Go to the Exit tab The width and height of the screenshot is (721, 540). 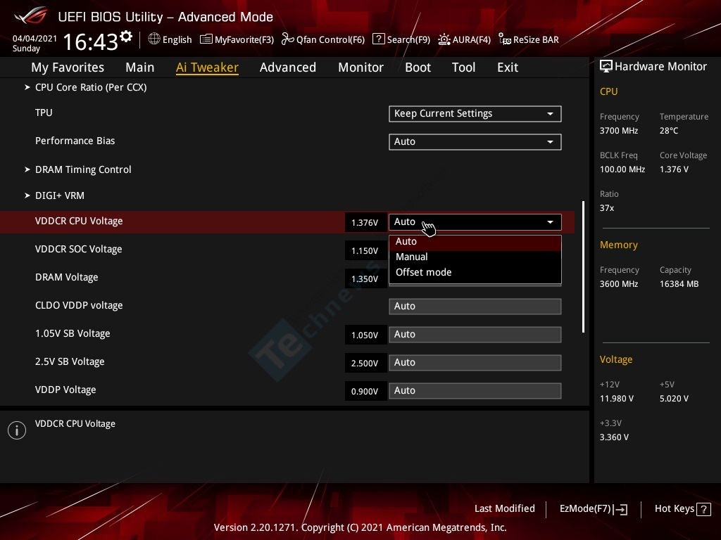508,67
